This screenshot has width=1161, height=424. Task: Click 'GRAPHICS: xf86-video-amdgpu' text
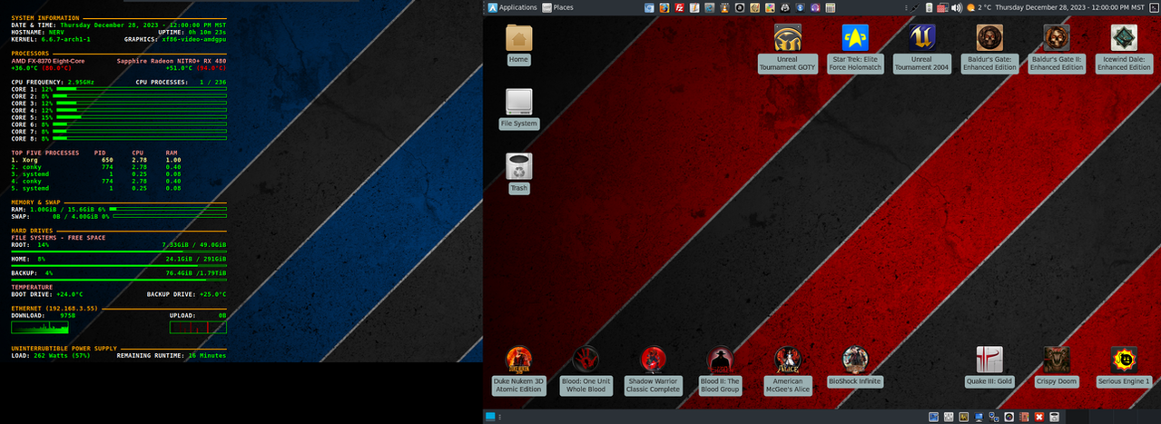175,39
